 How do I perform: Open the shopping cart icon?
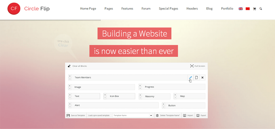[x=254, y=9]
